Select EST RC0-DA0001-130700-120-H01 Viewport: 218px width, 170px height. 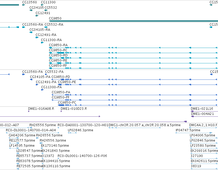coord(83,125)
